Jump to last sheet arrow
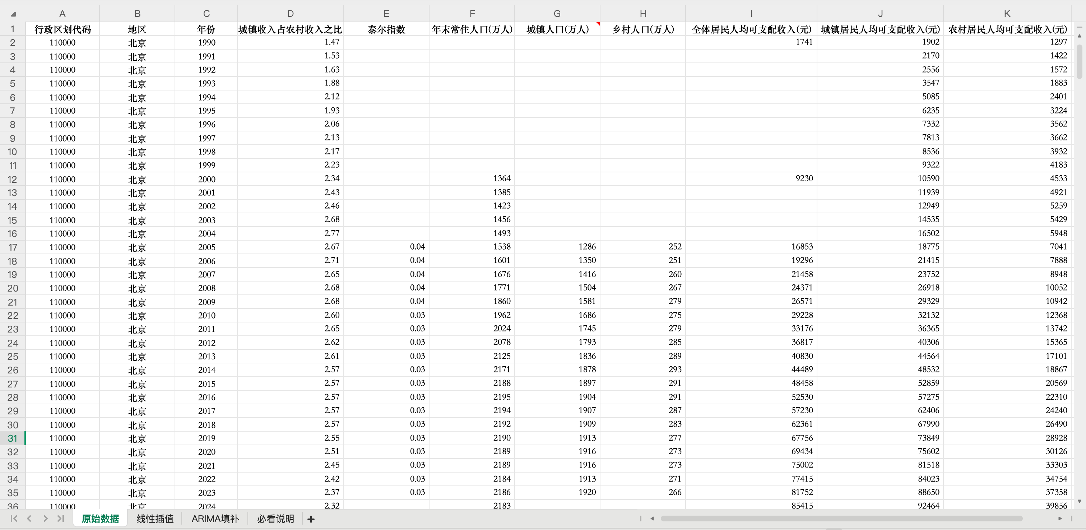 [x=61, y=519]
